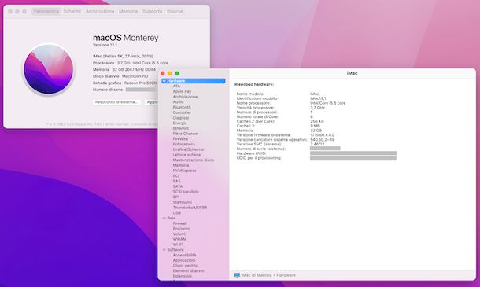
Task: Select FireWire in the sidebar
Action: [x=180, y=139]
